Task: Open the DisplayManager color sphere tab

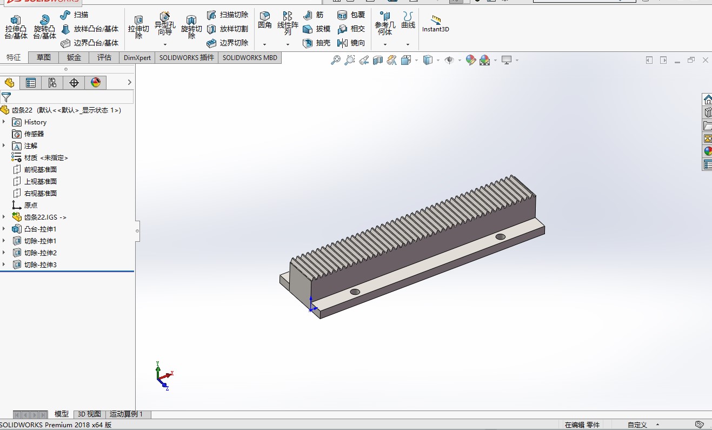Action: pos(96,83)
